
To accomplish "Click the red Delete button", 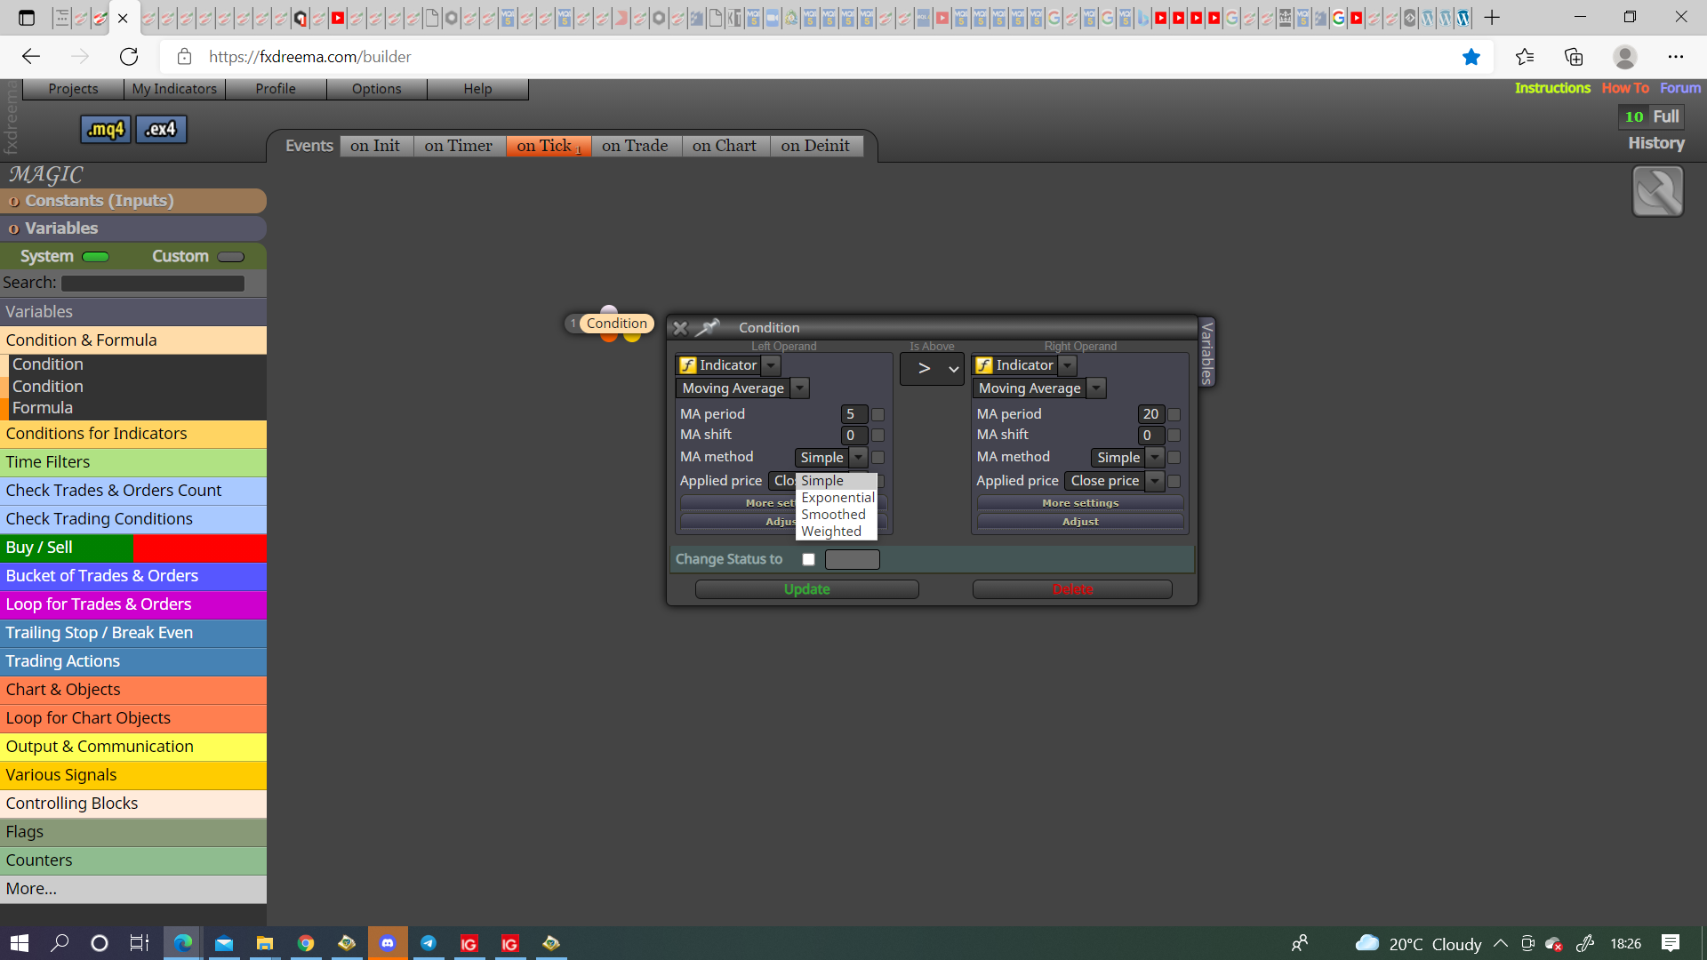I will point(1072,589).
